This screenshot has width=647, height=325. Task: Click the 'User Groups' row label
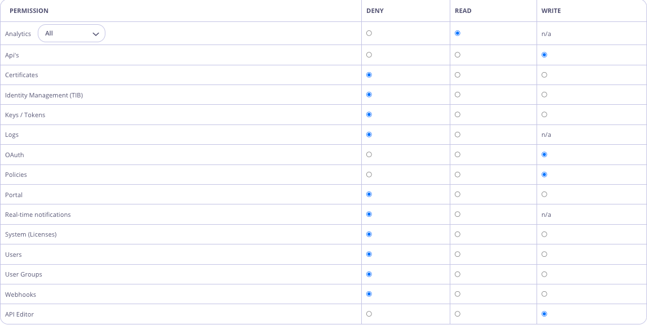pos(24,274)
